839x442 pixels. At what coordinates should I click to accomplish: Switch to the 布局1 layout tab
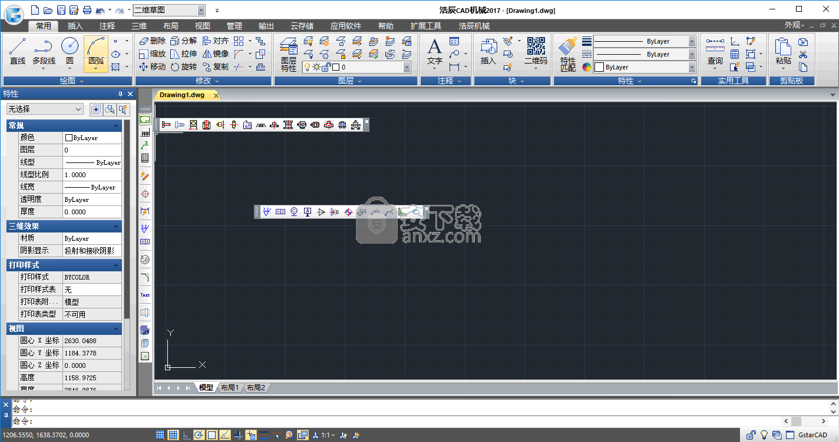coord(230,387)
